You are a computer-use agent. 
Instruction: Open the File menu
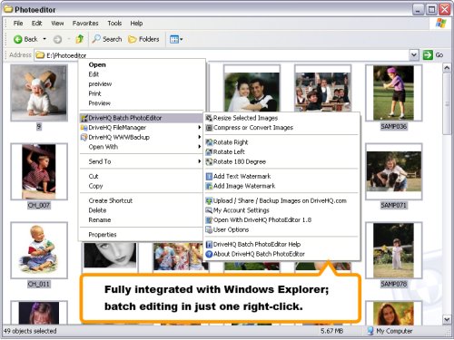coord(18,24)
